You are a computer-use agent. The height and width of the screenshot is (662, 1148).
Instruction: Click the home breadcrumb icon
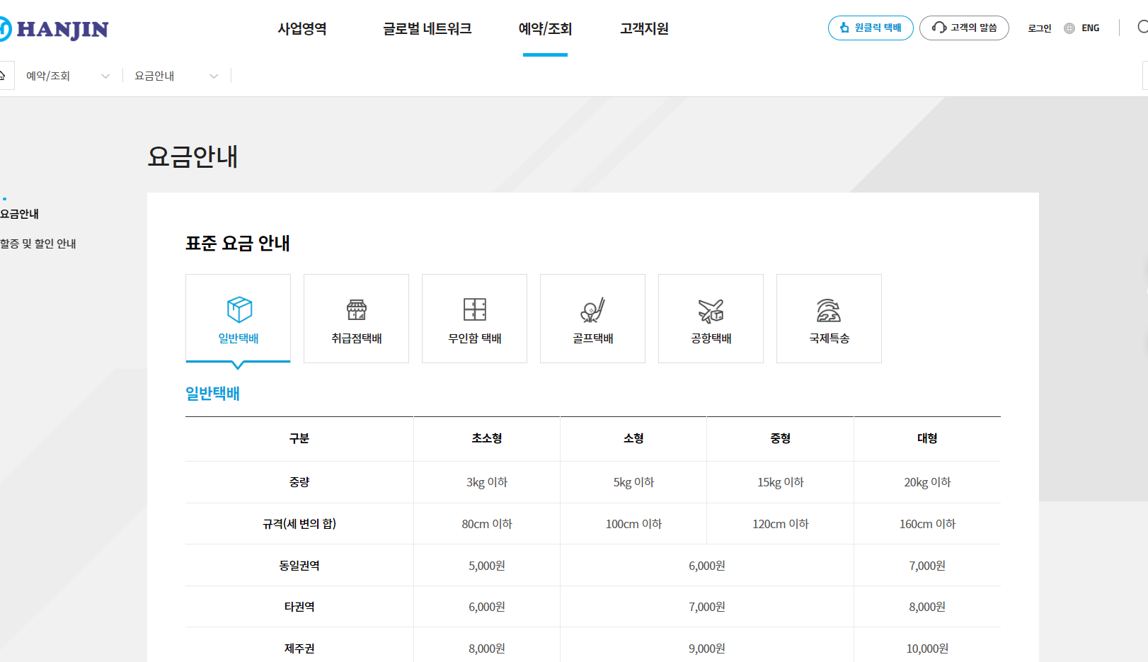[2, 76]
